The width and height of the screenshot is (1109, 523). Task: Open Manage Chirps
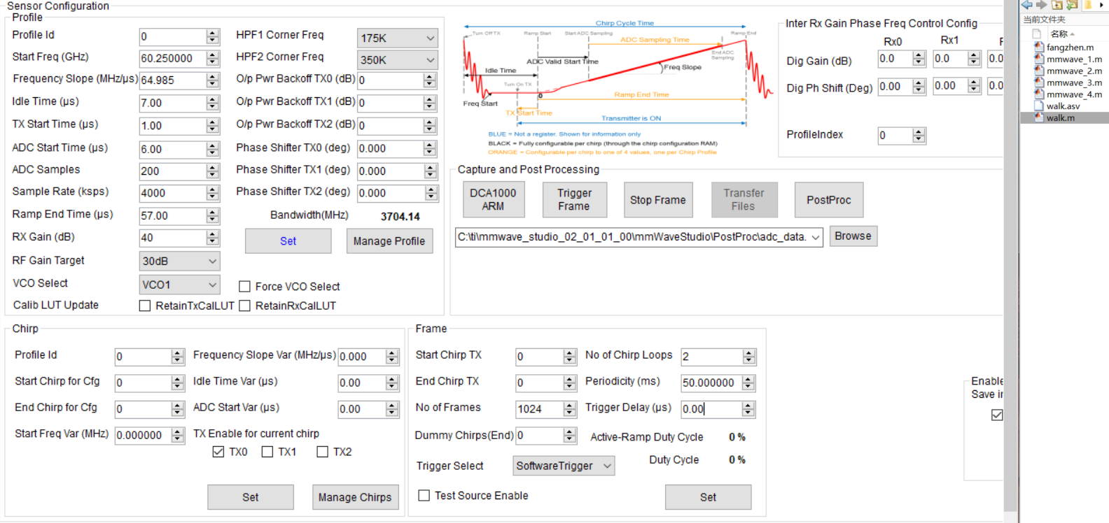355,497
